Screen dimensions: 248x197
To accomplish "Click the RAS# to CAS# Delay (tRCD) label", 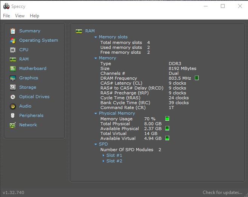I will [132, 88].
